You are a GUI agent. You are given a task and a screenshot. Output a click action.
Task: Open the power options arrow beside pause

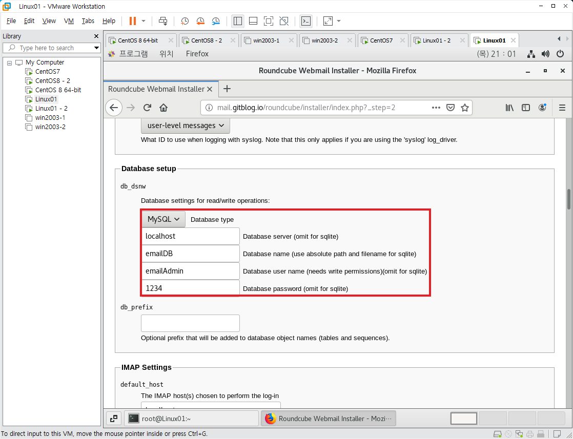tap(144, 21)
